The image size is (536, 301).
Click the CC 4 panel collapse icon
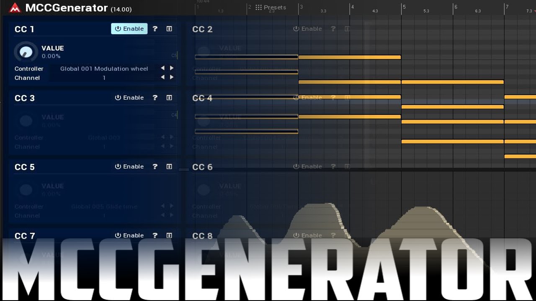[x=347, y=97]
